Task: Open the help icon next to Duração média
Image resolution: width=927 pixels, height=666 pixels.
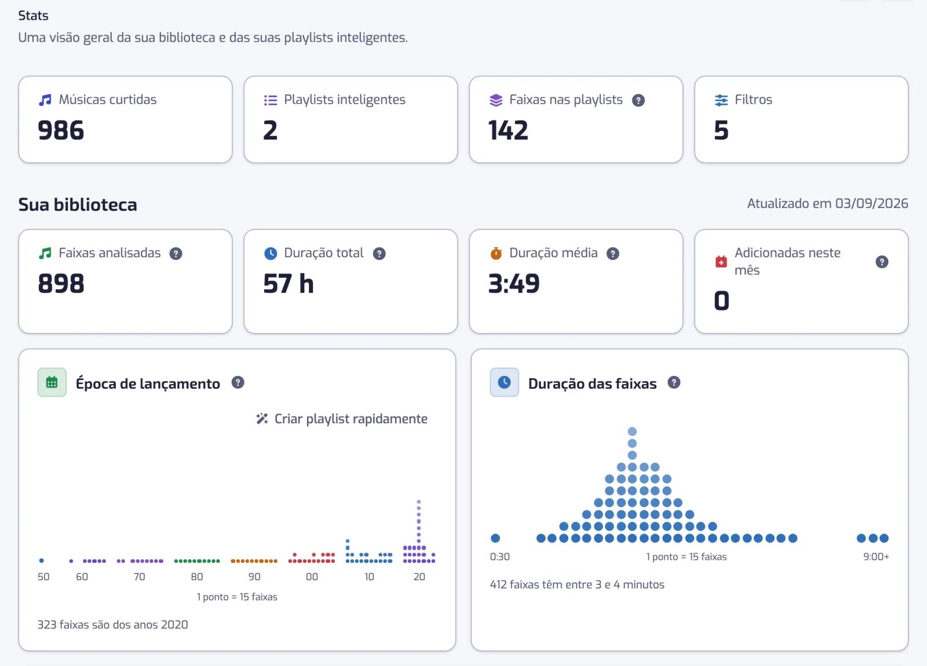Action: pyautogui.click(x=613, y=254)
